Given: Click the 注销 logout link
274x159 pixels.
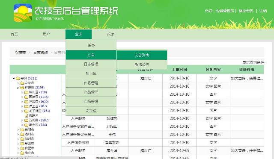Looking at the screenshot, I should click(x=263, y=11).
